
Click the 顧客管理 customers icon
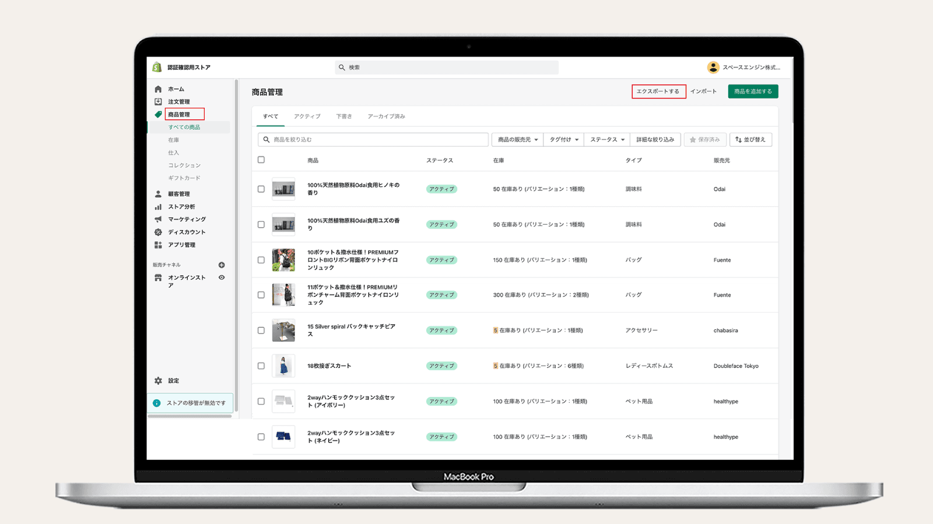[x=157, y=193]
